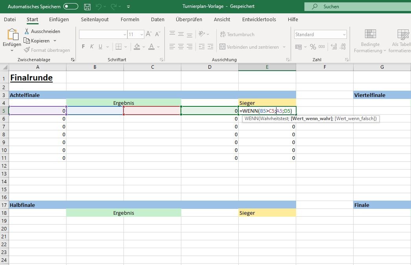
Task: Open the Formeln ribbon tab
Action: [130, 19]
